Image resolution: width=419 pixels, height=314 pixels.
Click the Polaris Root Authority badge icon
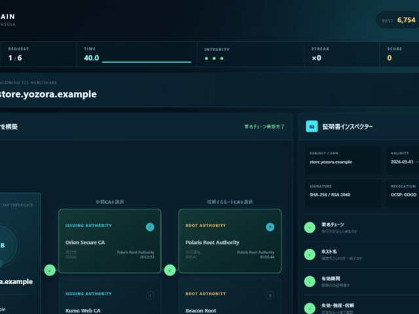[270, 227]
